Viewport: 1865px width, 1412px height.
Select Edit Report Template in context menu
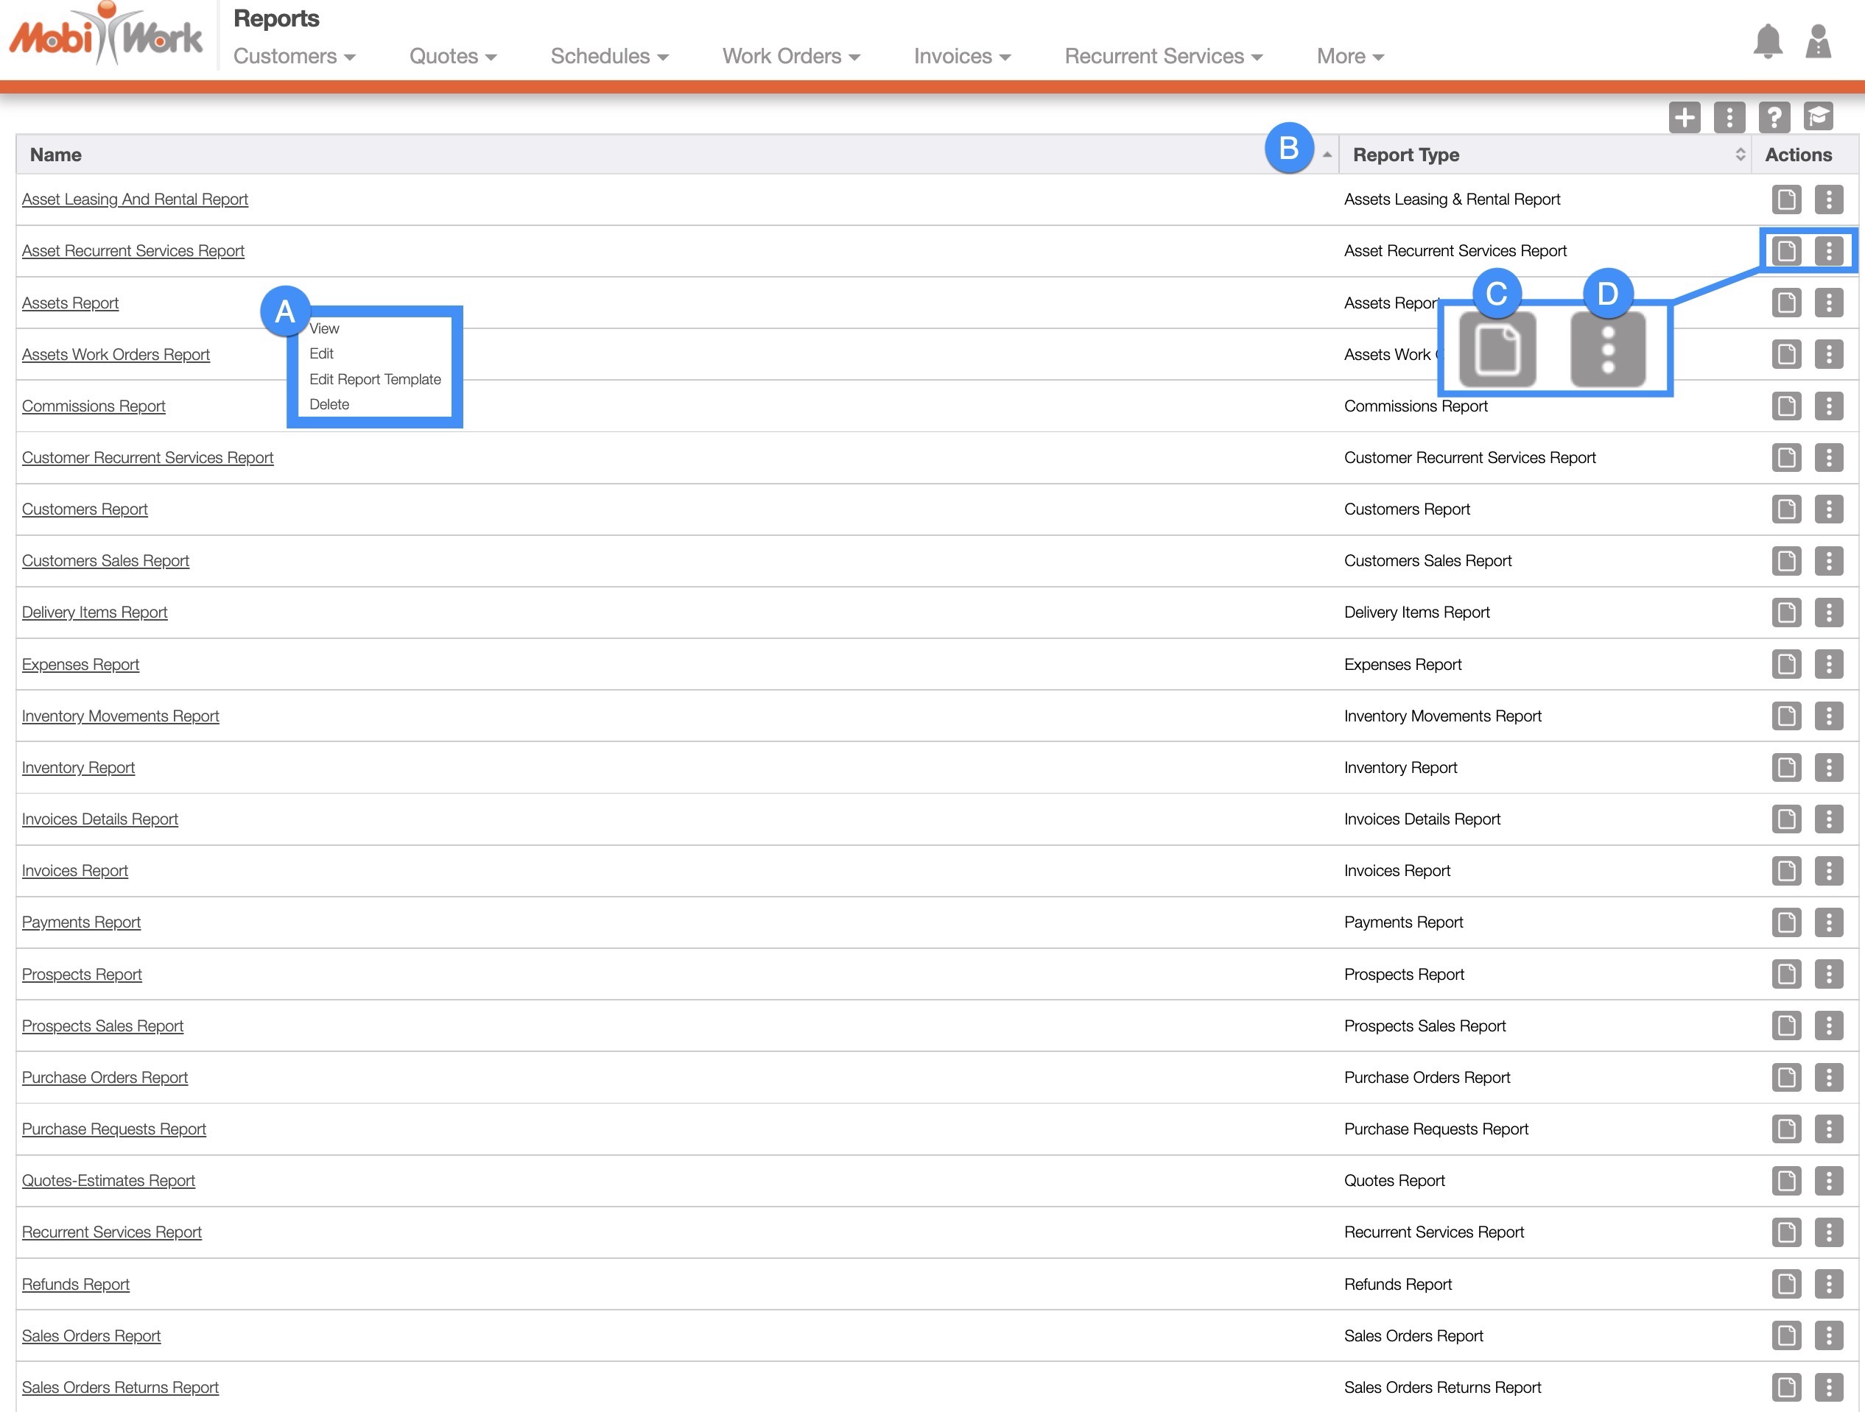point(374,379)
